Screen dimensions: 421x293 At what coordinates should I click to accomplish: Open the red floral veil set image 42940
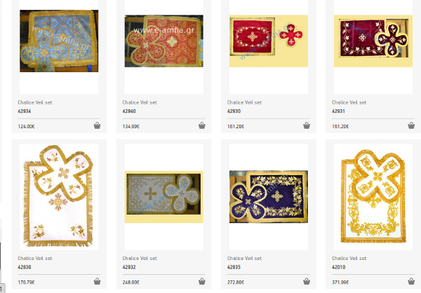(x=163, y=41)
